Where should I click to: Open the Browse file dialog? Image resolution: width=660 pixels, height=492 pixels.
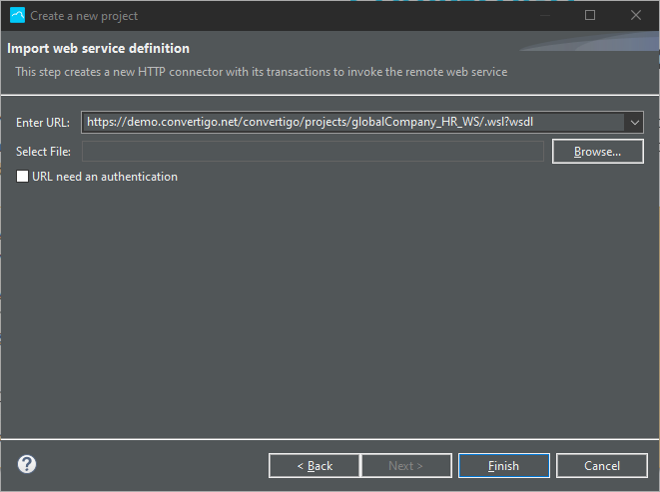tap(598, 152)
